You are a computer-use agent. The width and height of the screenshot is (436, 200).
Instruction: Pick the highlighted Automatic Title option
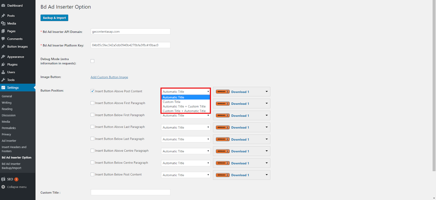coord(186,97)
